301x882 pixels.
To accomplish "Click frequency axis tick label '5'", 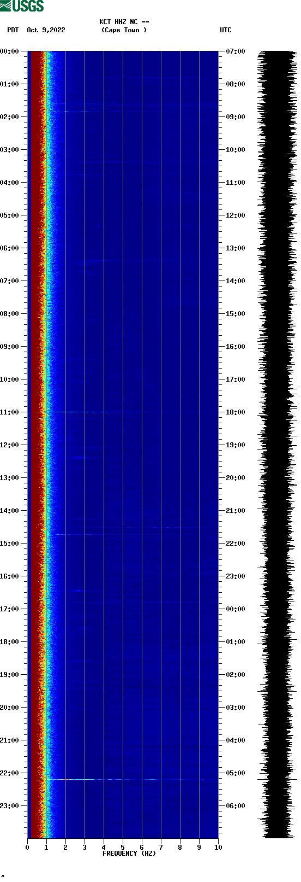I will click(x=123, y=848).
